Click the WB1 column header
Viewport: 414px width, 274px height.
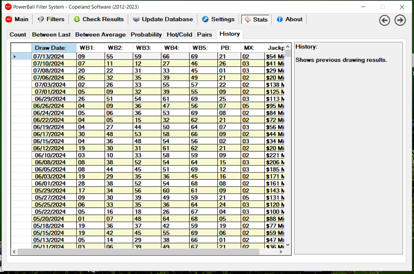coord(91,48)
